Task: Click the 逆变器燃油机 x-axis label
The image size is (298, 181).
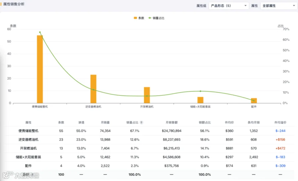Action: [93, 106]
